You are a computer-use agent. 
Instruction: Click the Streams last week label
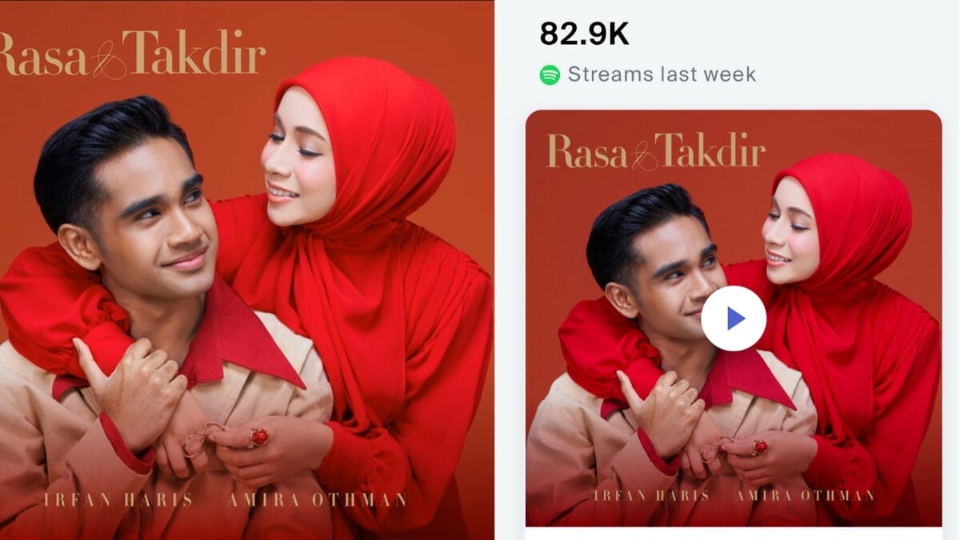(662, 74)
